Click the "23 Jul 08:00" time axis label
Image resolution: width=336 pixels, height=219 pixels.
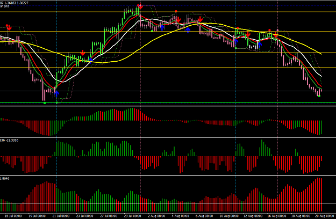(x=85, y=216)
